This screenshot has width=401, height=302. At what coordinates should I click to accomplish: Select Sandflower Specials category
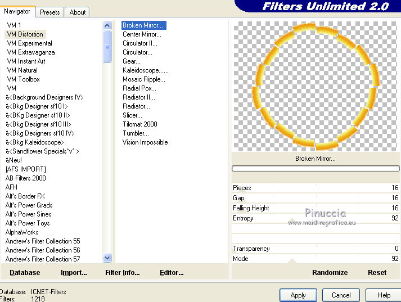(42, 151)
